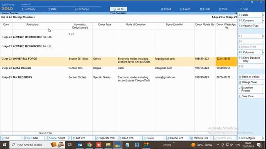Click F12: Configure
The height and width of the screenshot is (149, 266).
pyautogui.click(x=250, y=138)
